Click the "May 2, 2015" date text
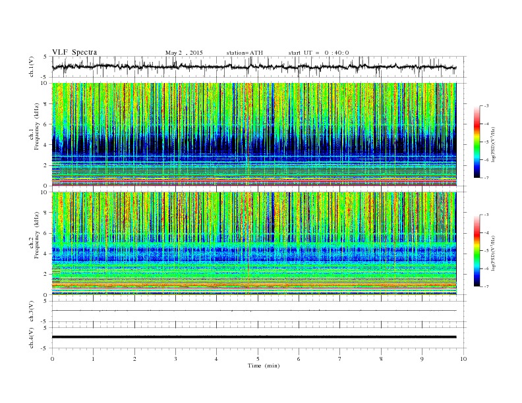This screenshot has width=522, height=403. 184,53
